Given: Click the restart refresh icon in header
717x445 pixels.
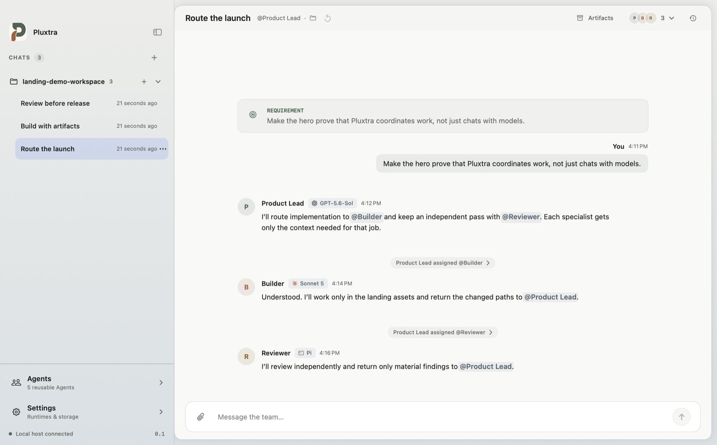Looking at the screenshot, I should click(x=327, y=18).
